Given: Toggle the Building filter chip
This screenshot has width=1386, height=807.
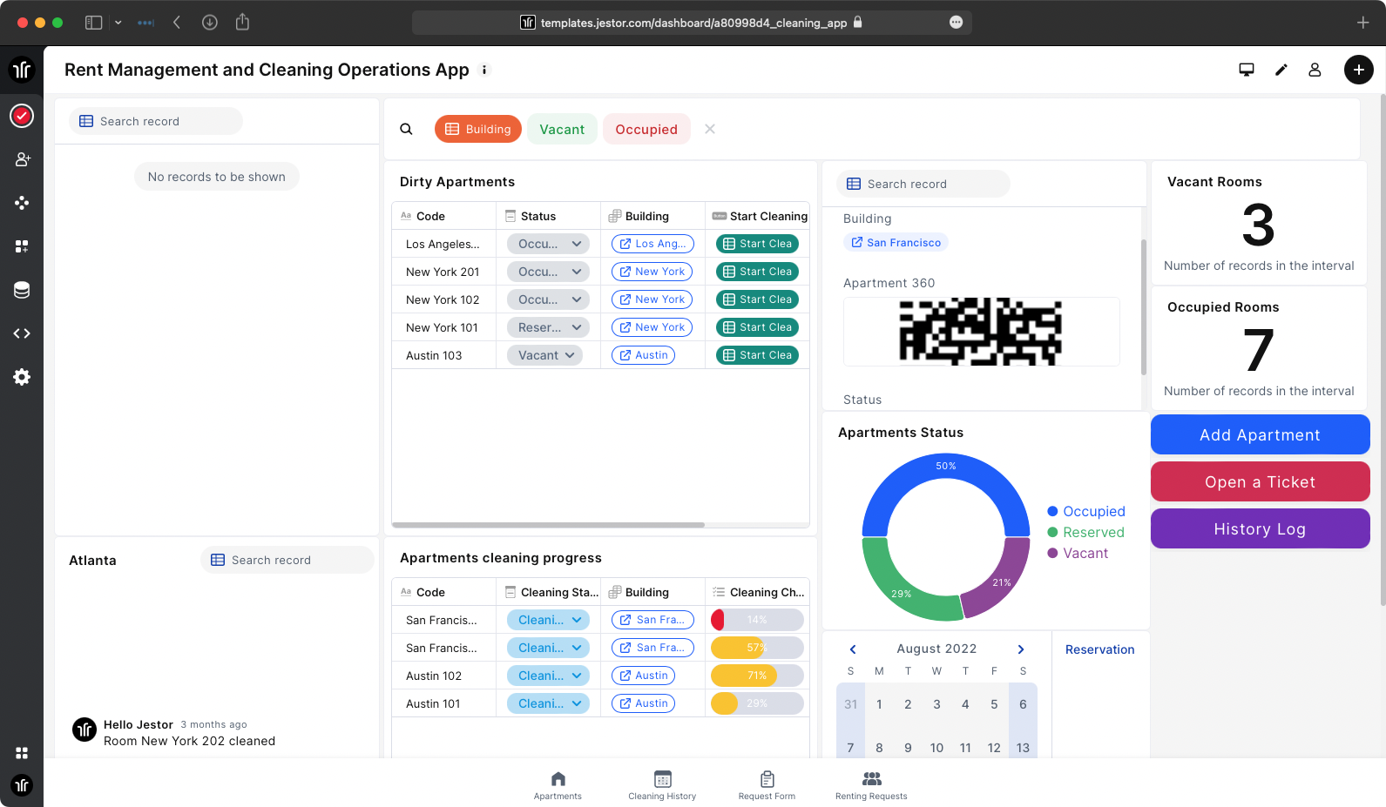Looking at the screenshot, I should 478,129.
